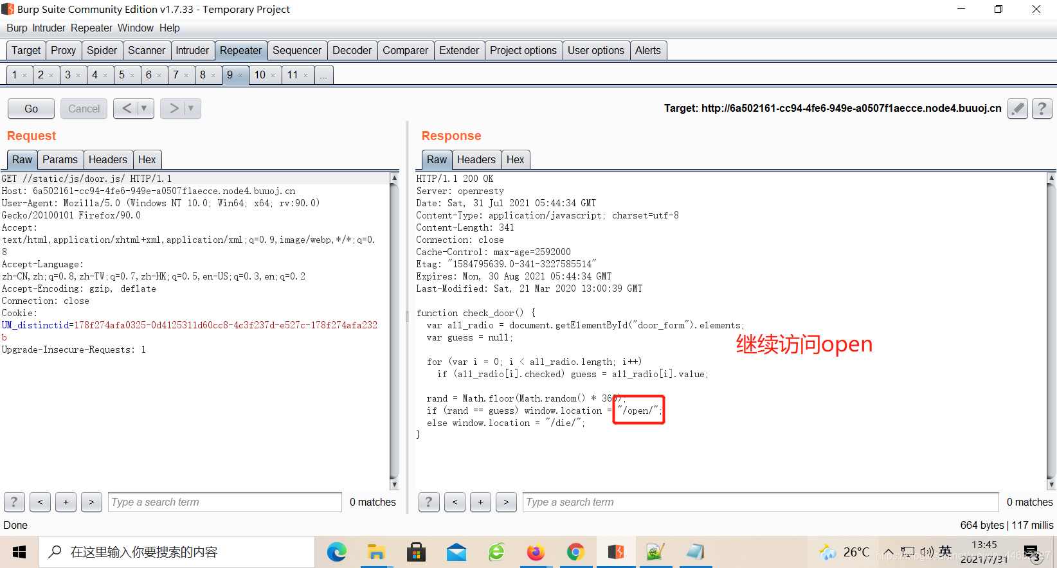Close Repeater sub-tab 2
The image size is (1057, 568).
pyautogui.click(x=51, y=76)
